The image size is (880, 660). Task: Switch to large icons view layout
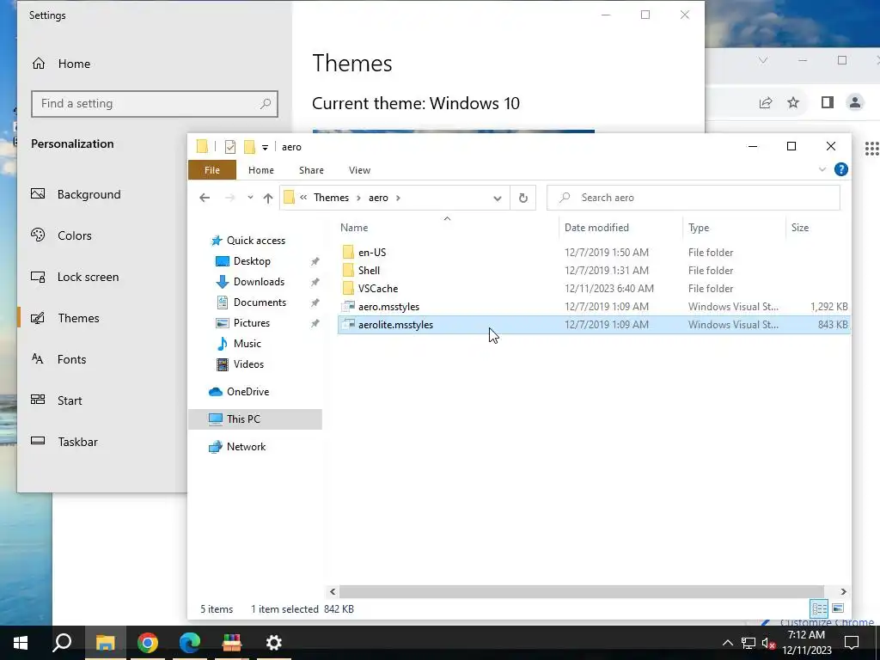click(838, 608)
